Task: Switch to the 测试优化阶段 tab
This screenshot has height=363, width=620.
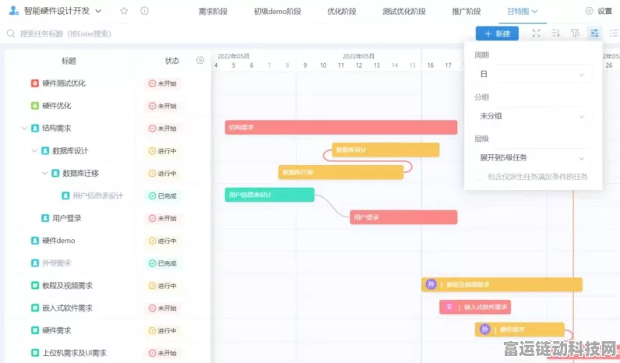Action: [403, 12]
